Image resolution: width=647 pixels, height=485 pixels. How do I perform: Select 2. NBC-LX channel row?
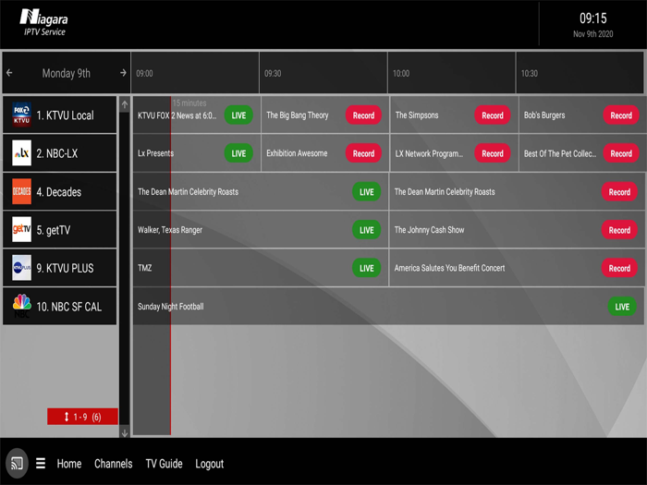pyautogui.click(x=60, y=153)
